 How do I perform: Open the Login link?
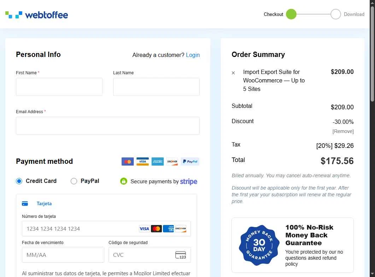click(193, 55)
